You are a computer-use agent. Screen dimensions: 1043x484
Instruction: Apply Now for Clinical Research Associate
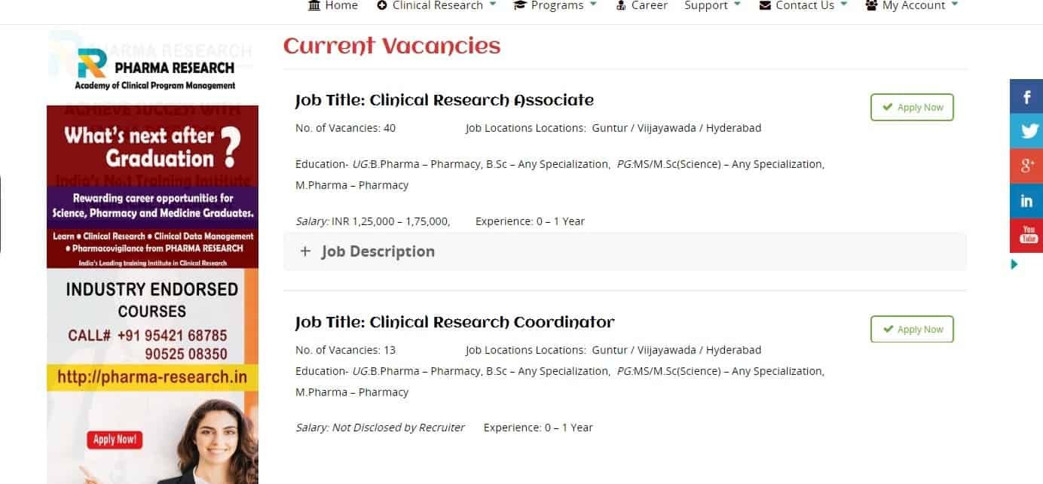(x=912, y=108)
